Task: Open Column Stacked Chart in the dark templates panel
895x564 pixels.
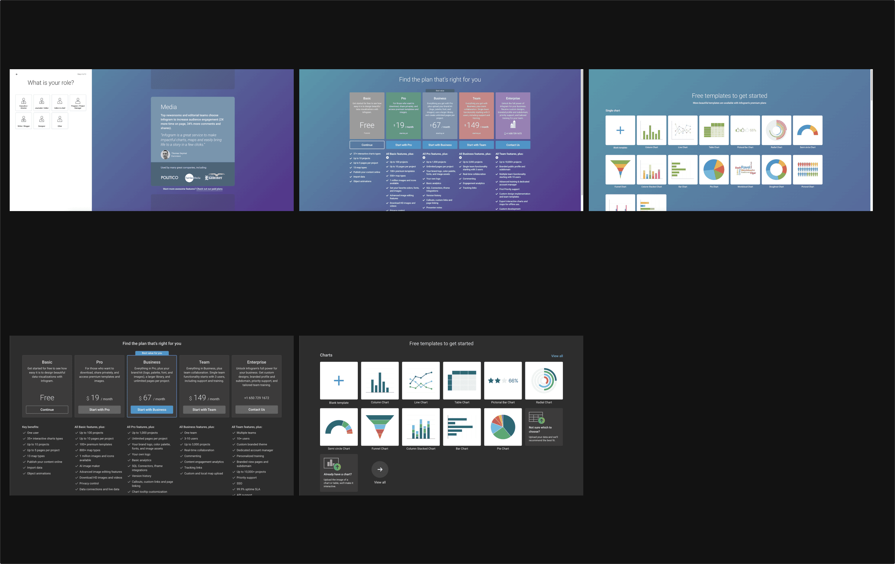Action: click(x=421, y=427)
